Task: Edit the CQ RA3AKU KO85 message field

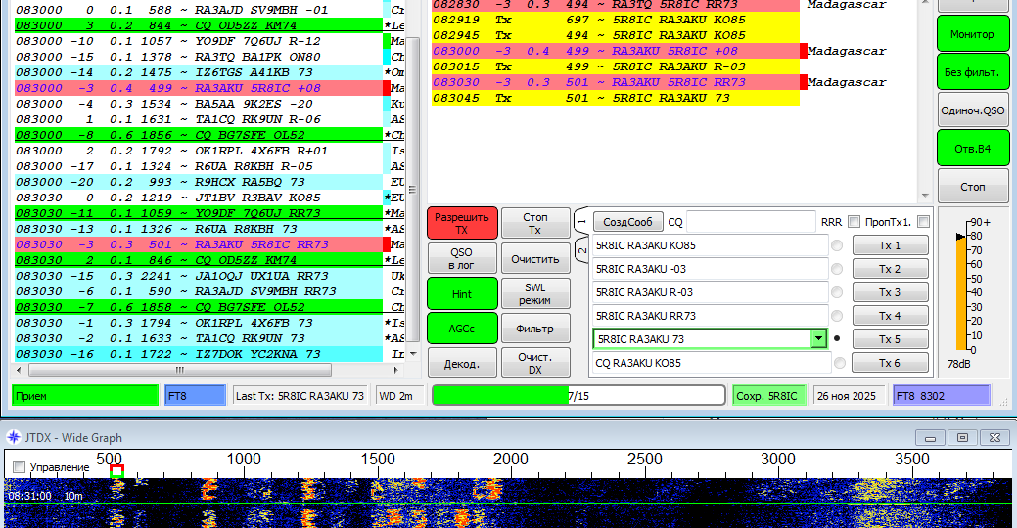Action: [712, 363]
